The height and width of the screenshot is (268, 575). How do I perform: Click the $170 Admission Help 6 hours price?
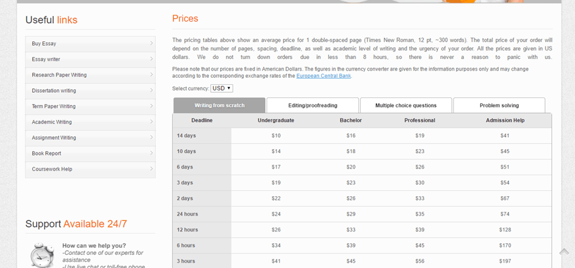click(x=505, y=246)
